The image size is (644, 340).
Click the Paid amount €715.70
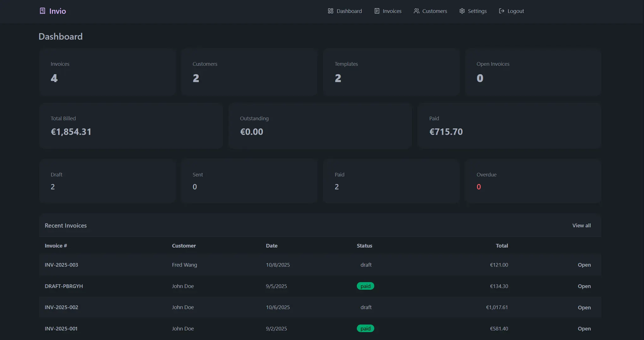[x=446, y=132]
